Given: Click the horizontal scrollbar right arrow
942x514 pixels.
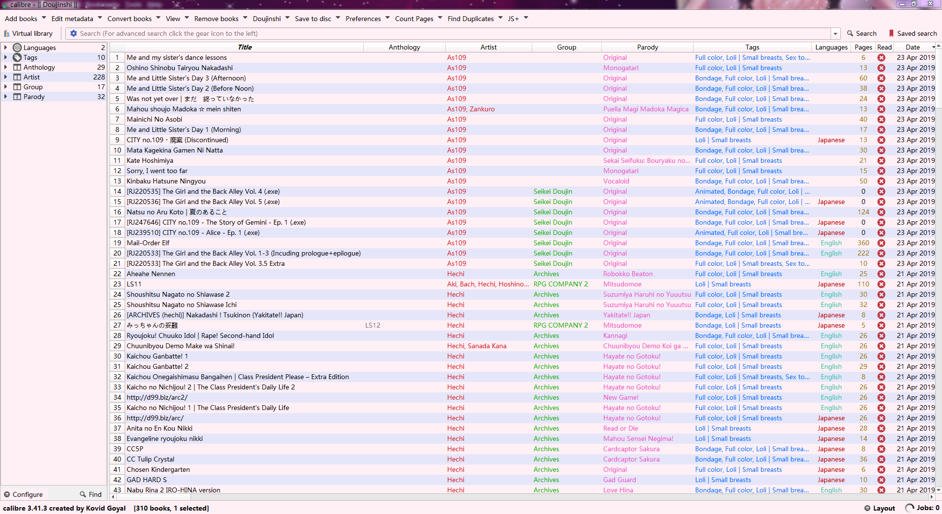Looking at the screenshot, I should (932, 497).
